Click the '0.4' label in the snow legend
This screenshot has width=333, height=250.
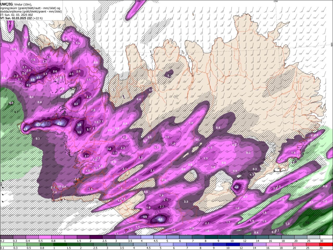coord(28,241)
